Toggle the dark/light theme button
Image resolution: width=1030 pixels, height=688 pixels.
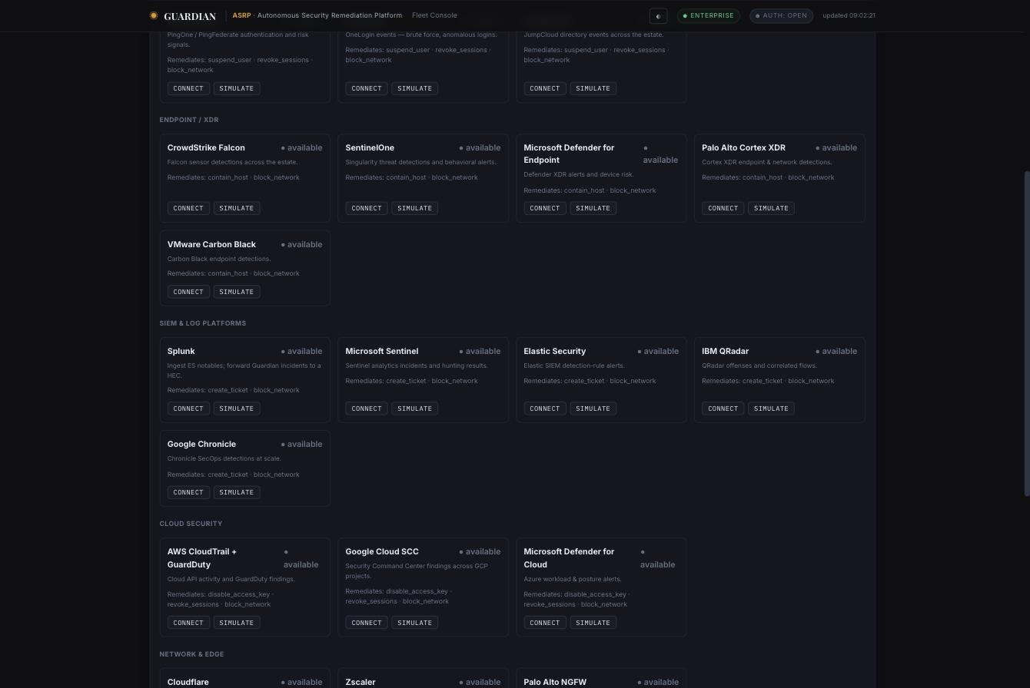658,15
